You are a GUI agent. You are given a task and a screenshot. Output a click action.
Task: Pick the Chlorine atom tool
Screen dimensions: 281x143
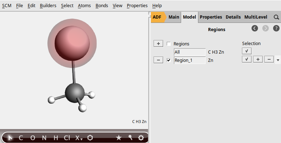[67, 138]
